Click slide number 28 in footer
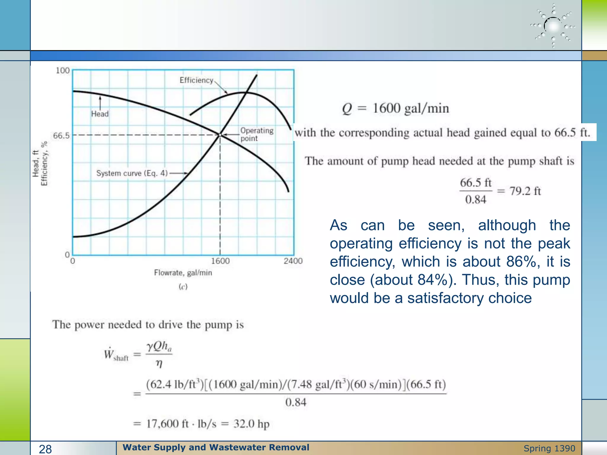 pyautogui.click(x=45, y=449)
